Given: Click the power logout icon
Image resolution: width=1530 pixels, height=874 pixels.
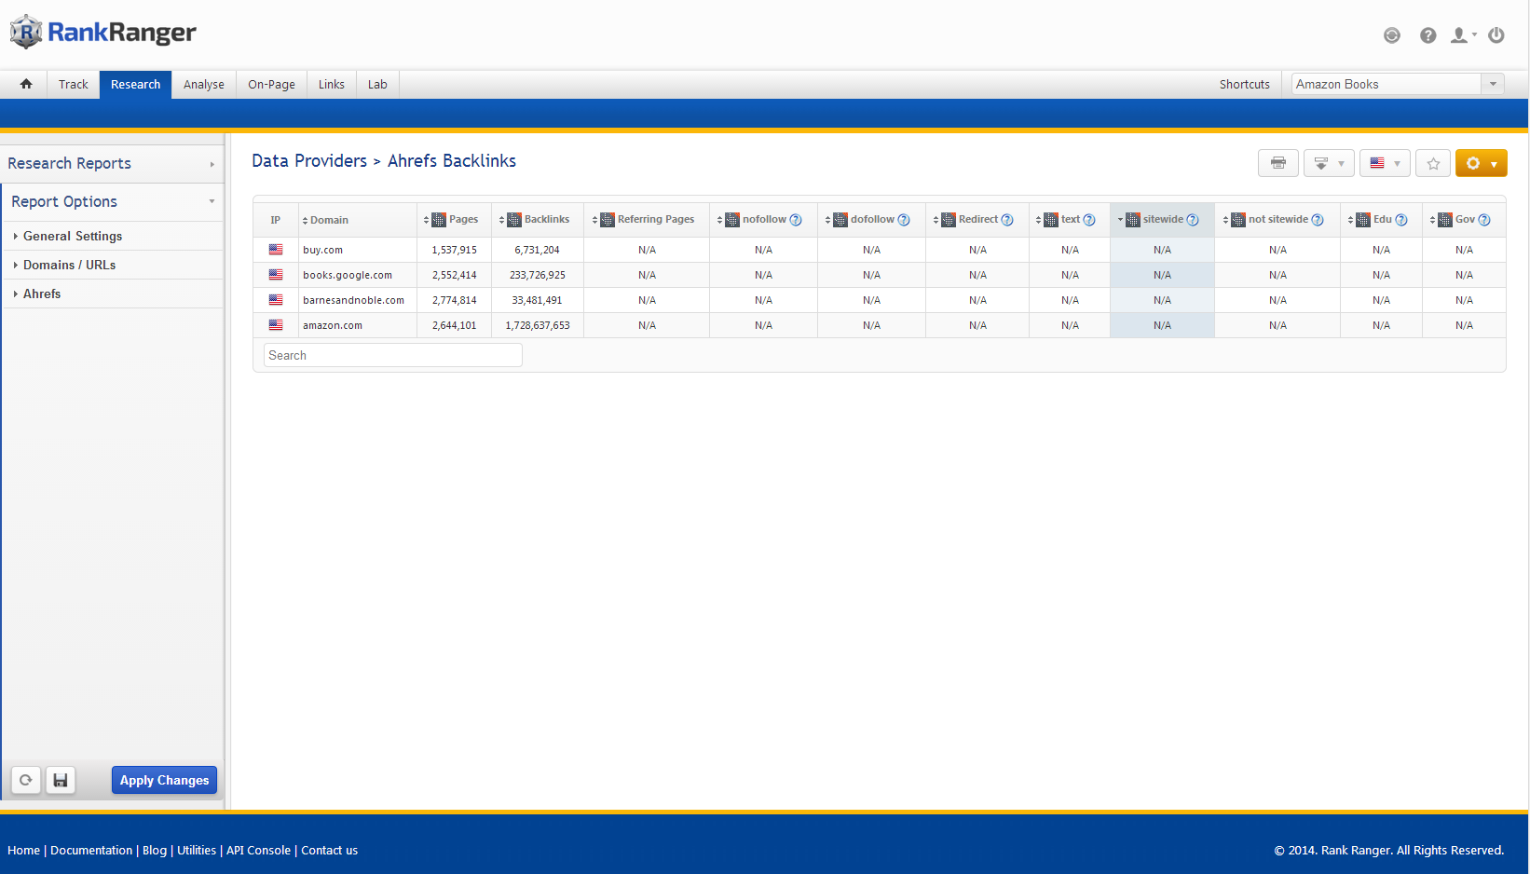Looking at the screenshot, I should tap(1496, 35).
